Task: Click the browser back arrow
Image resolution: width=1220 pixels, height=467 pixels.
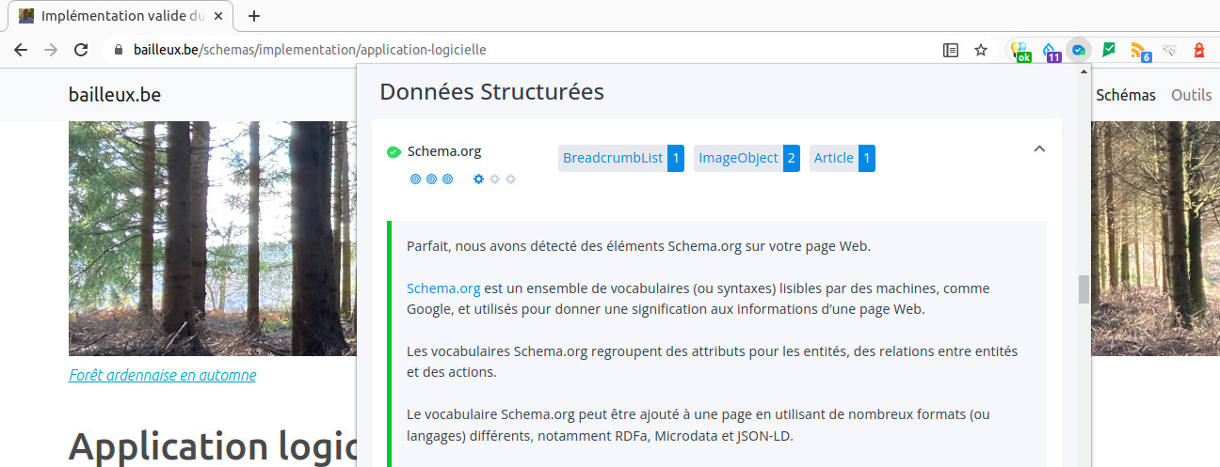Action: (x=21, y=50)
